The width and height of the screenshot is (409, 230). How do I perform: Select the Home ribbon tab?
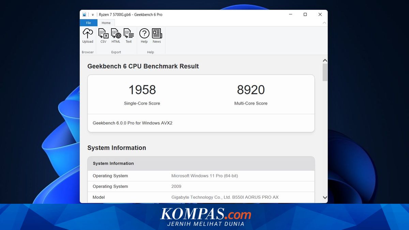(x=106, y=23)
